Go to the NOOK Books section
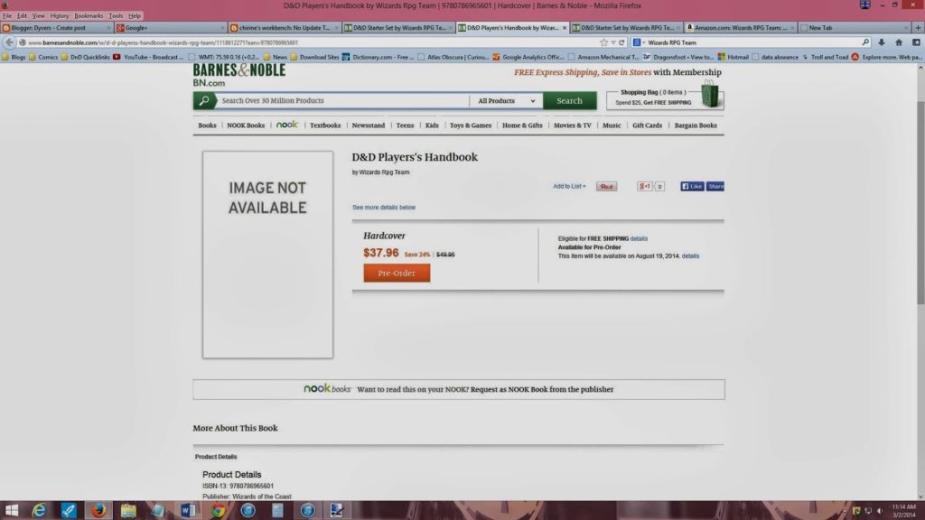This screenshot has width=925, height=520. 246,125
